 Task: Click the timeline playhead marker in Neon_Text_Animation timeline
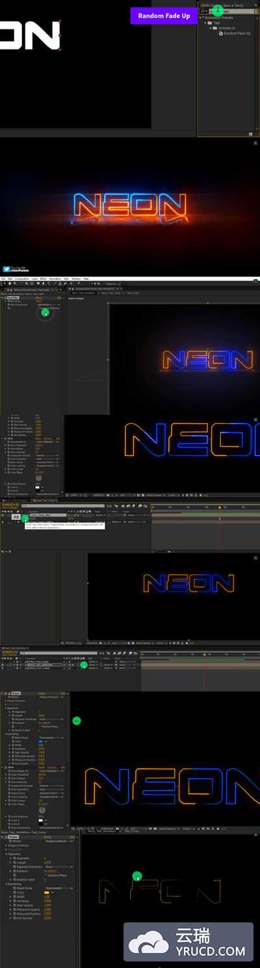204,654
